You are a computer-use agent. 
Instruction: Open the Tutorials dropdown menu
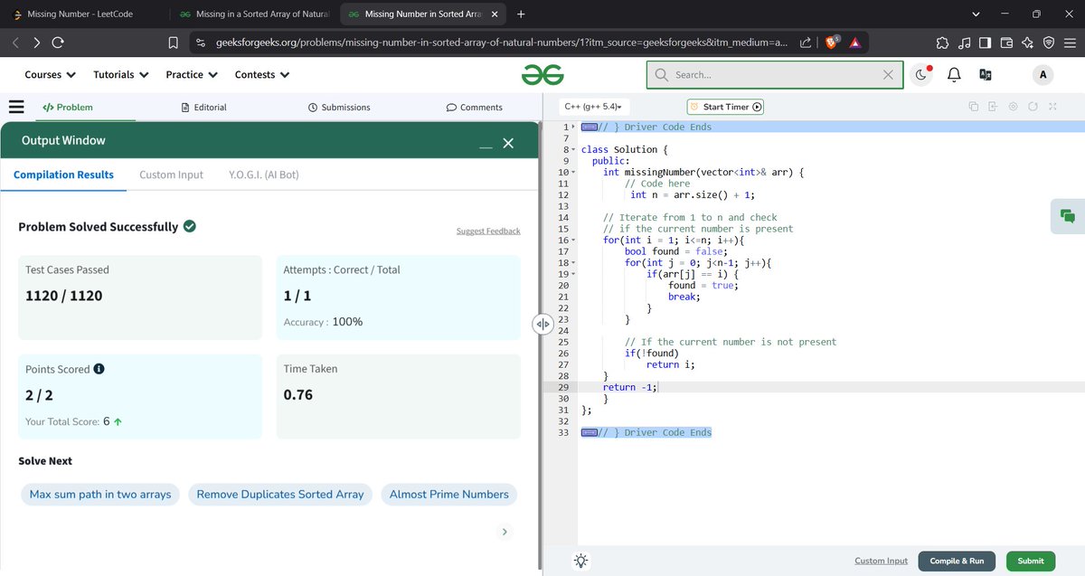pyautogui.click(x=120, y=75)
